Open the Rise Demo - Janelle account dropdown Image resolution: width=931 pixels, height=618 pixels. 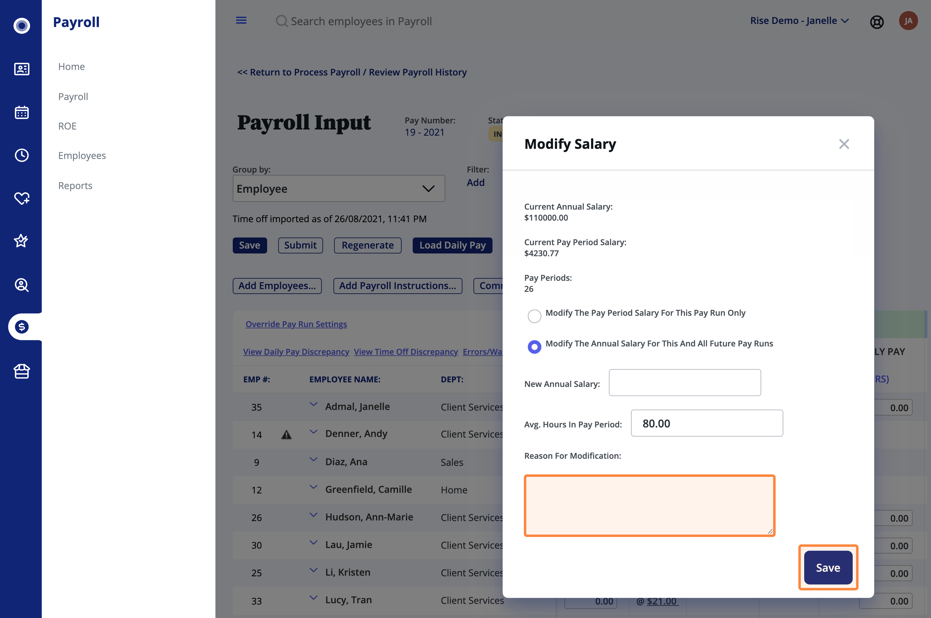[x=799, y=21]
